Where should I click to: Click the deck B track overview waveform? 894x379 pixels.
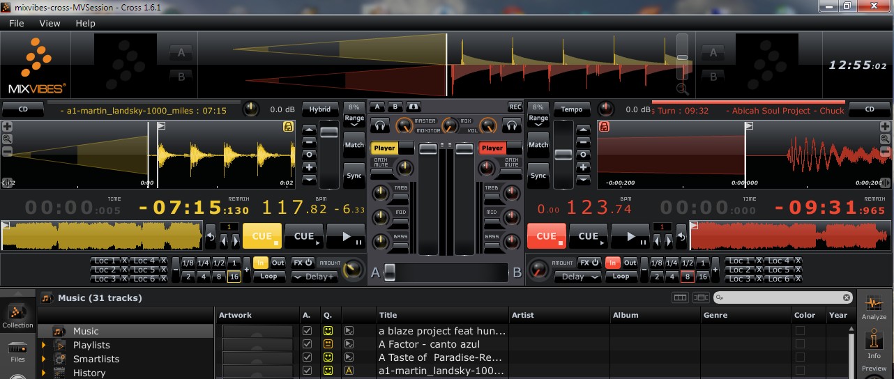(x=790, y=236)
